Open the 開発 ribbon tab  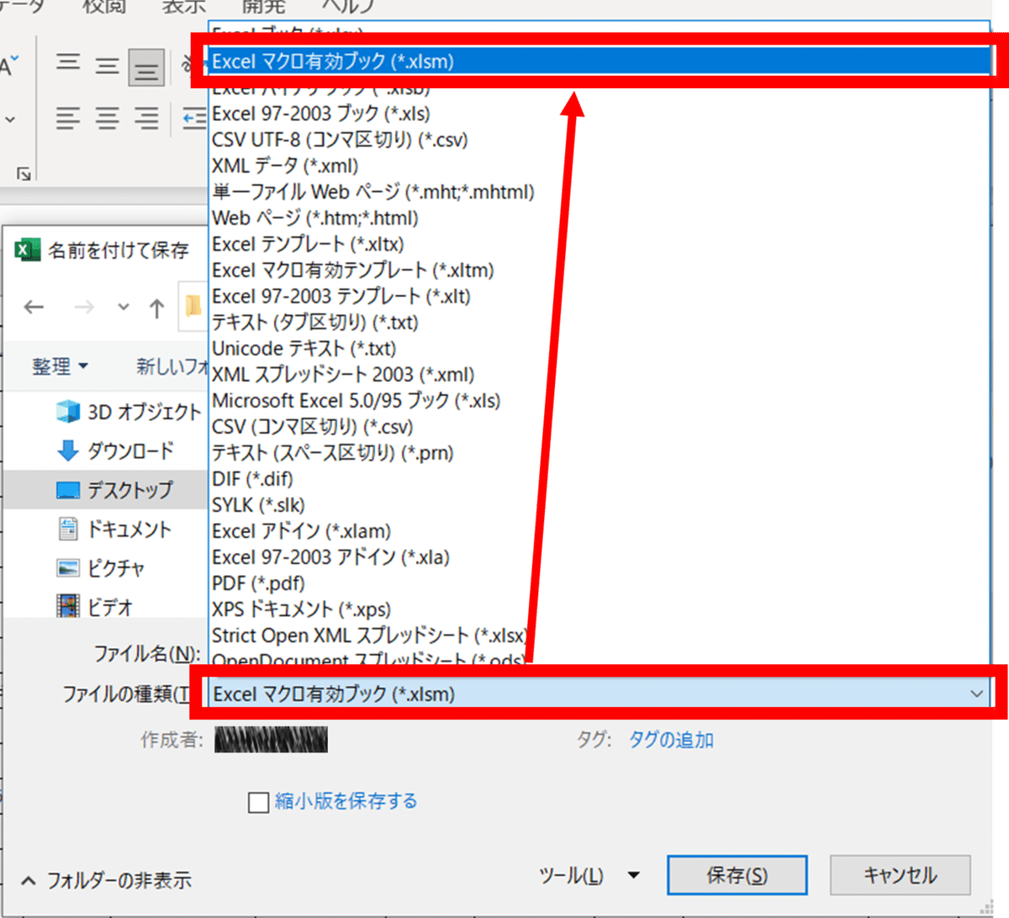click(x=264, y=7)
